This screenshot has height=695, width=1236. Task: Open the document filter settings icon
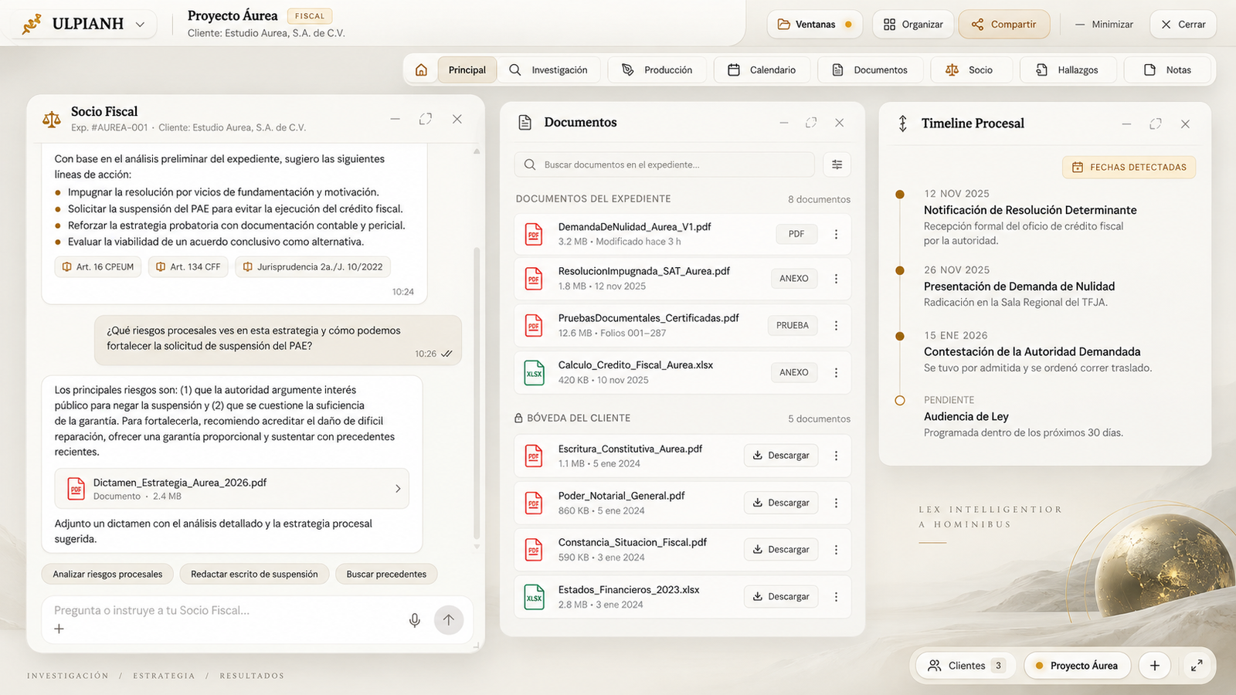(x=837, y=164)
